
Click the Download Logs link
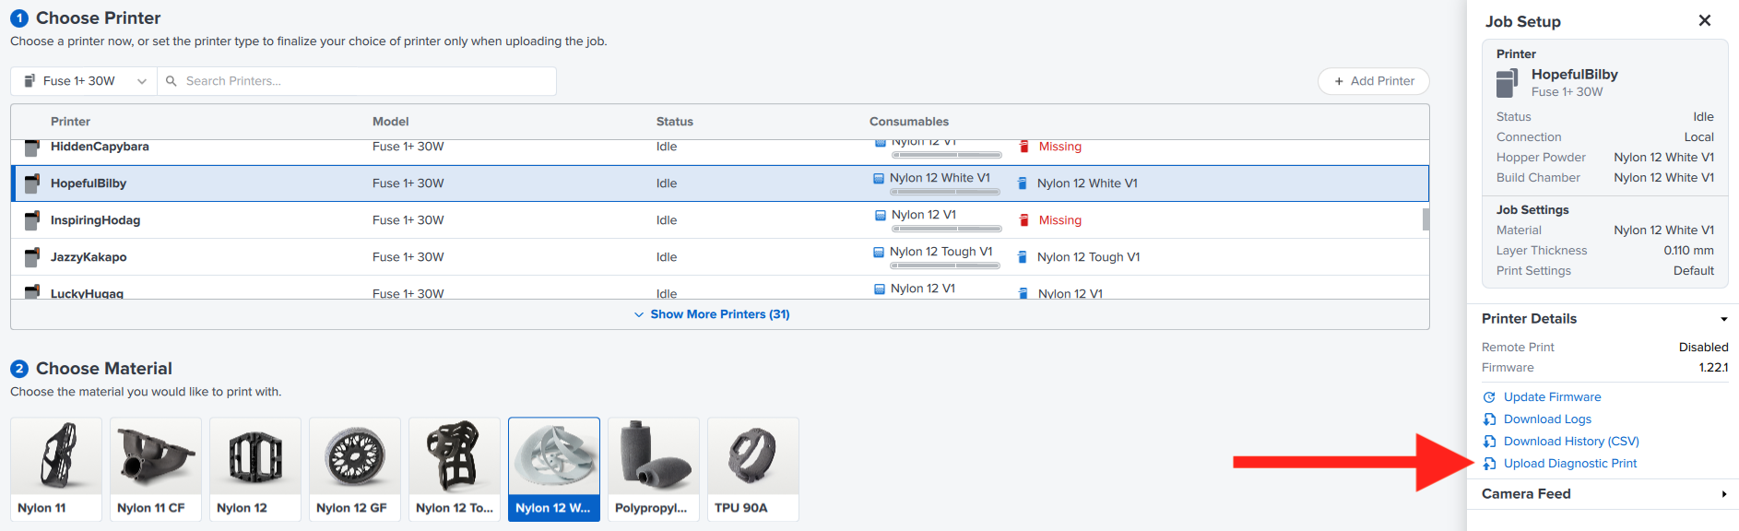1547,419
